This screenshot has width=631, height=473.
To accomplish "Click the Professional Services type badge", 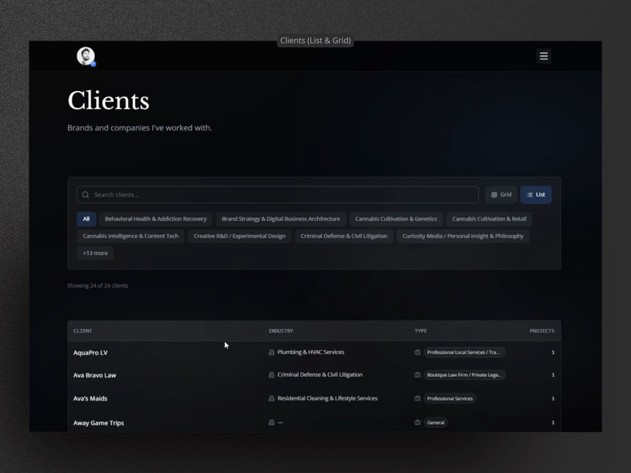I will [x=450, y=399].
